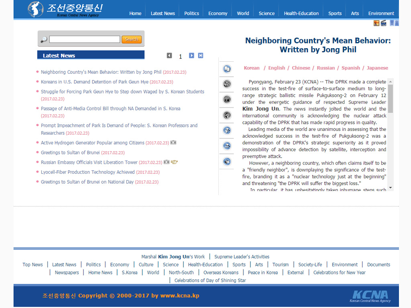Screen dimensions: 411x308
Task: Open Active Hydrogen Generator Popular among Citizens
Action: click(93, 143)
